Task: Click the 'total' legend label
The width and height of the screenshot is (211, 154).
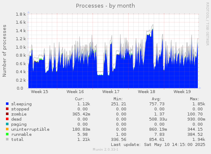Action: pyautogui.click(x=17, y=140)
